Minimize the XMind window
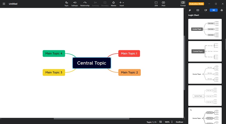The image size is (226, 124). point(209,4)
